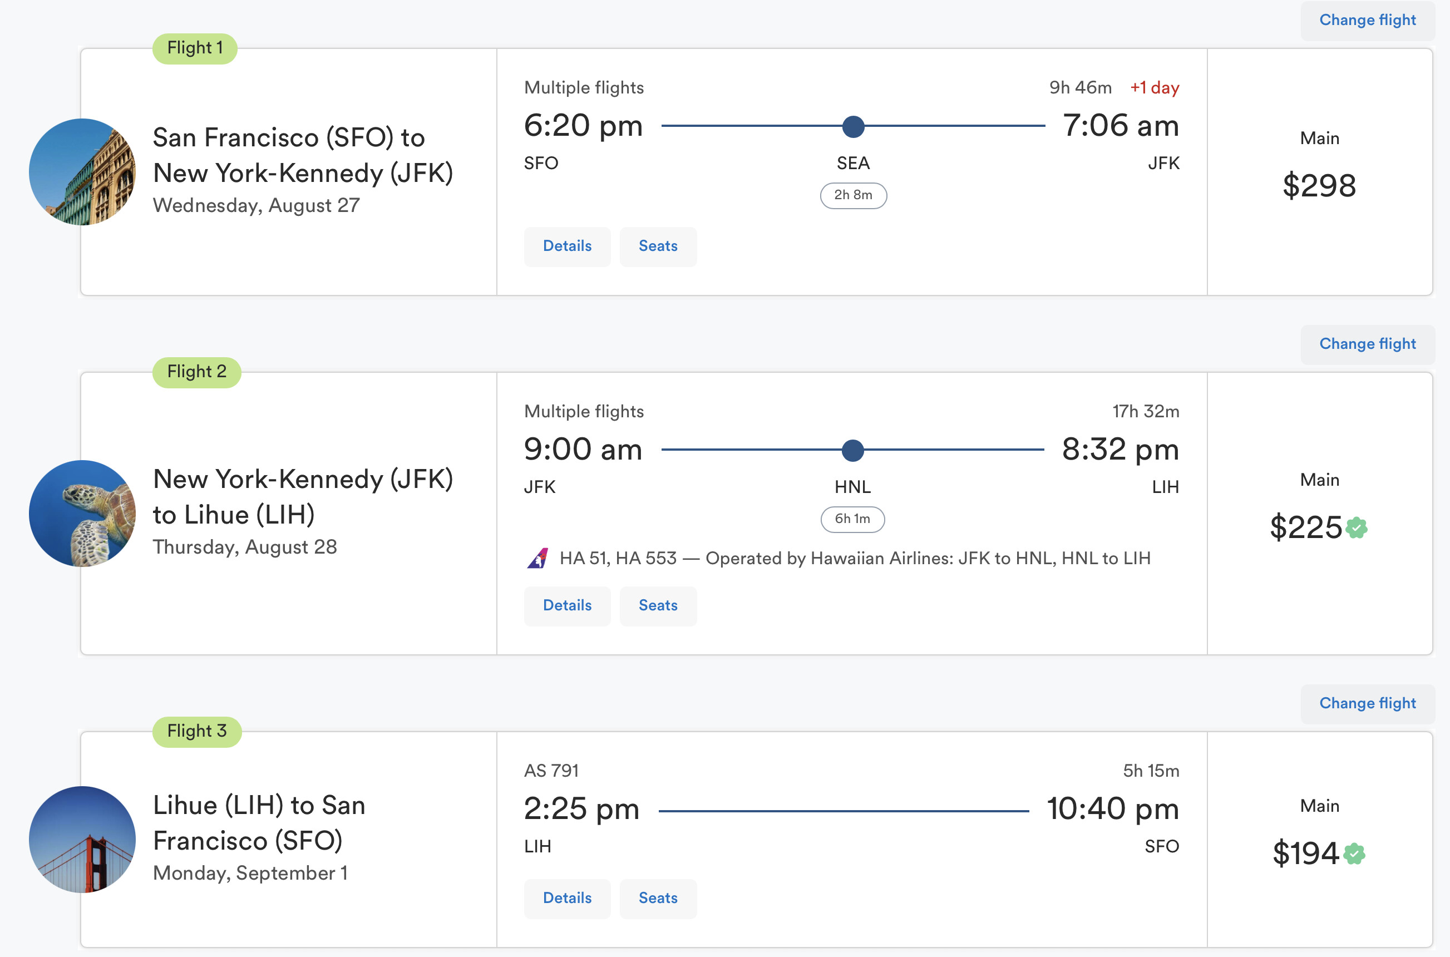Click the 6h 1m layover duration pill

[x=852, y=519]
